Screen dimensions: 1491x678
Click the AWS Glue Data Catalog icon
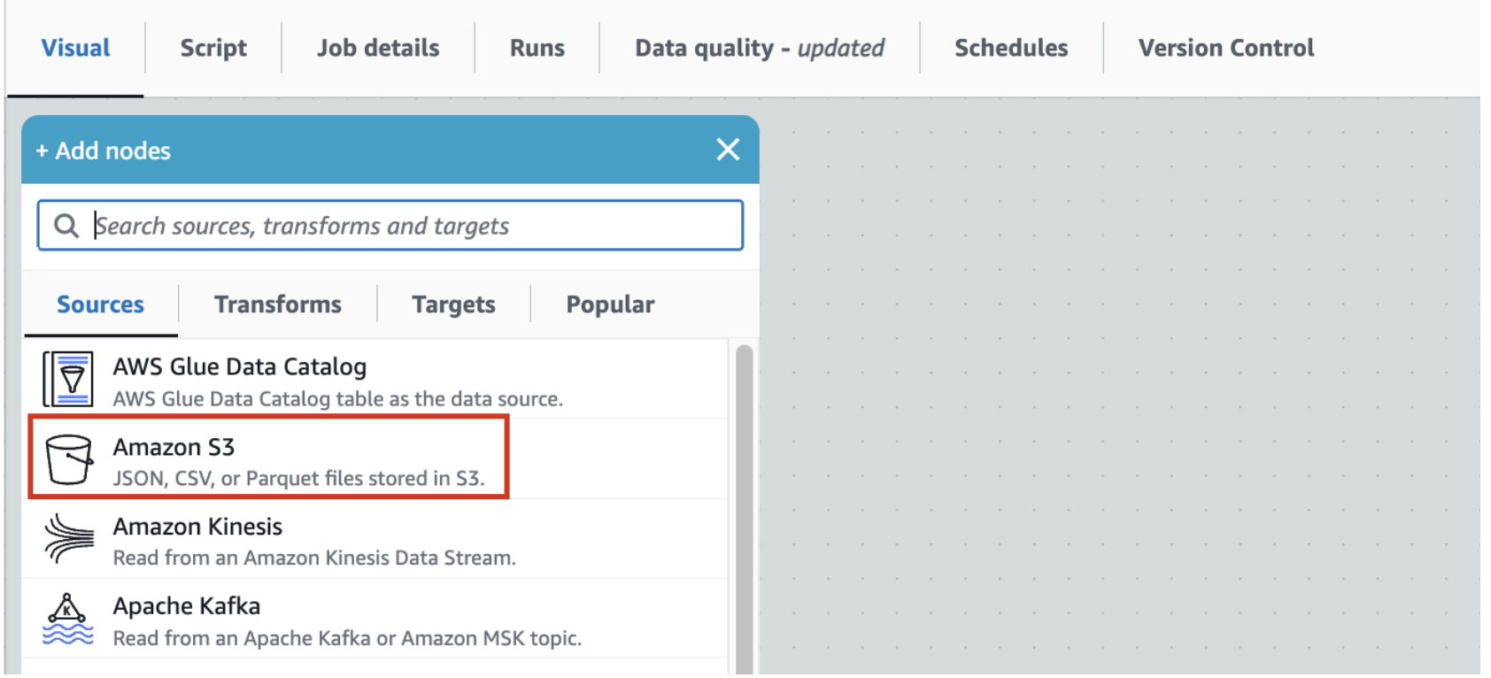pos(68,380)
